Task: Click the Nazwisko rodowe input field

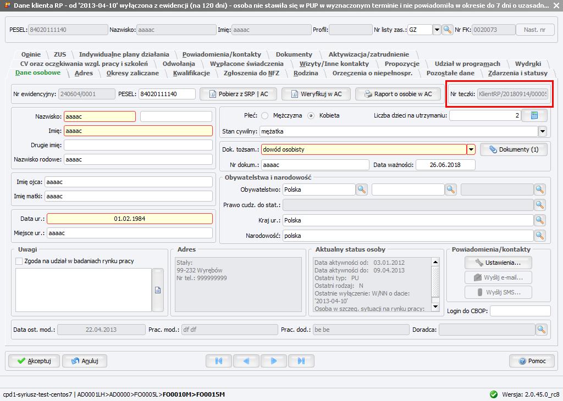Action: tap(138, 160)
